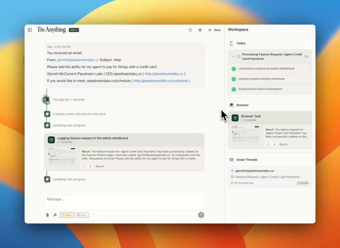The width and height of the screenshot is (340, 248).
Task: Go to previous step in Browser Task card
Action: click(269, 145)
